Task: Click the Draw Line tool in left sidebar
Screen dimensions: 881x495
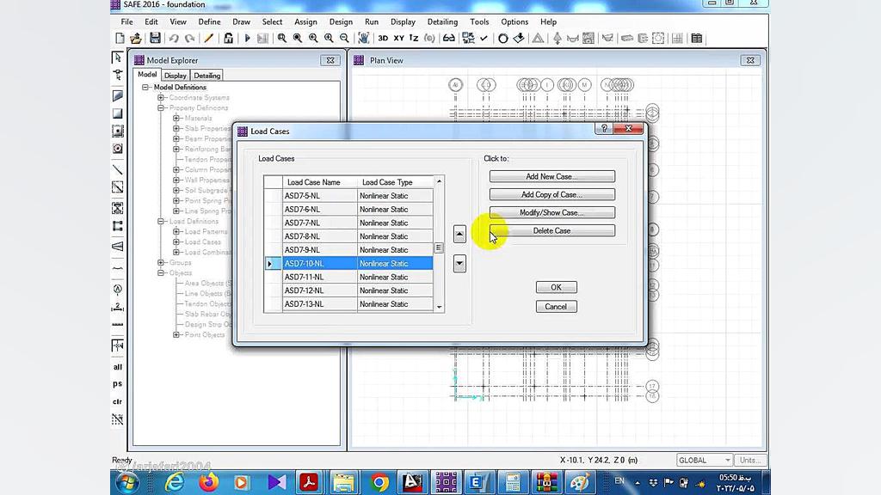Action: pos(117,169)
